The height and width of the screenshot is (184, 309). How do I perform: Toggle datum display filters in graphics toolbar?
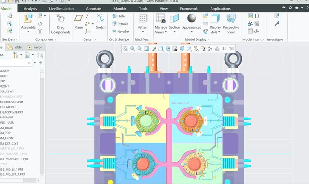click(196, 48)
